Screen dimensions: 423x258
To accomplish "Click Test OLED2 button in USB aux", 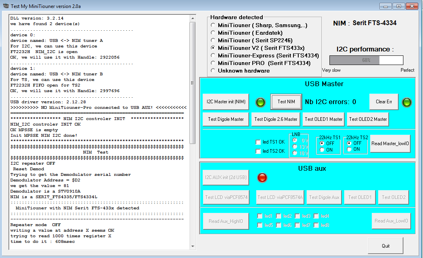I will pyautogui.click(x=393, y=197).
